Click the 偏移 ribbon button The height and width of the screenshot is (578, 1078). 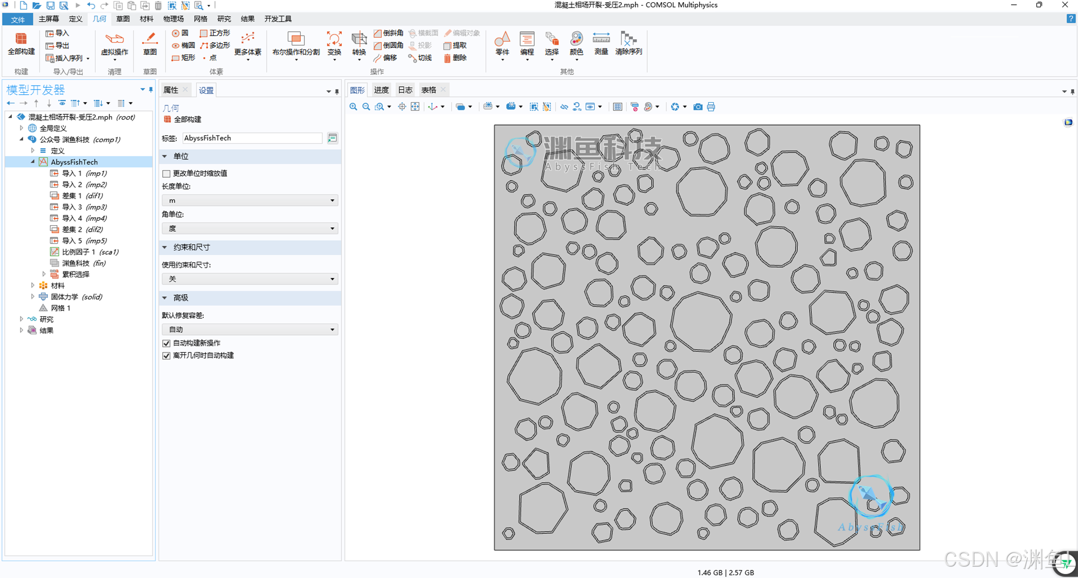pos(385,58)
